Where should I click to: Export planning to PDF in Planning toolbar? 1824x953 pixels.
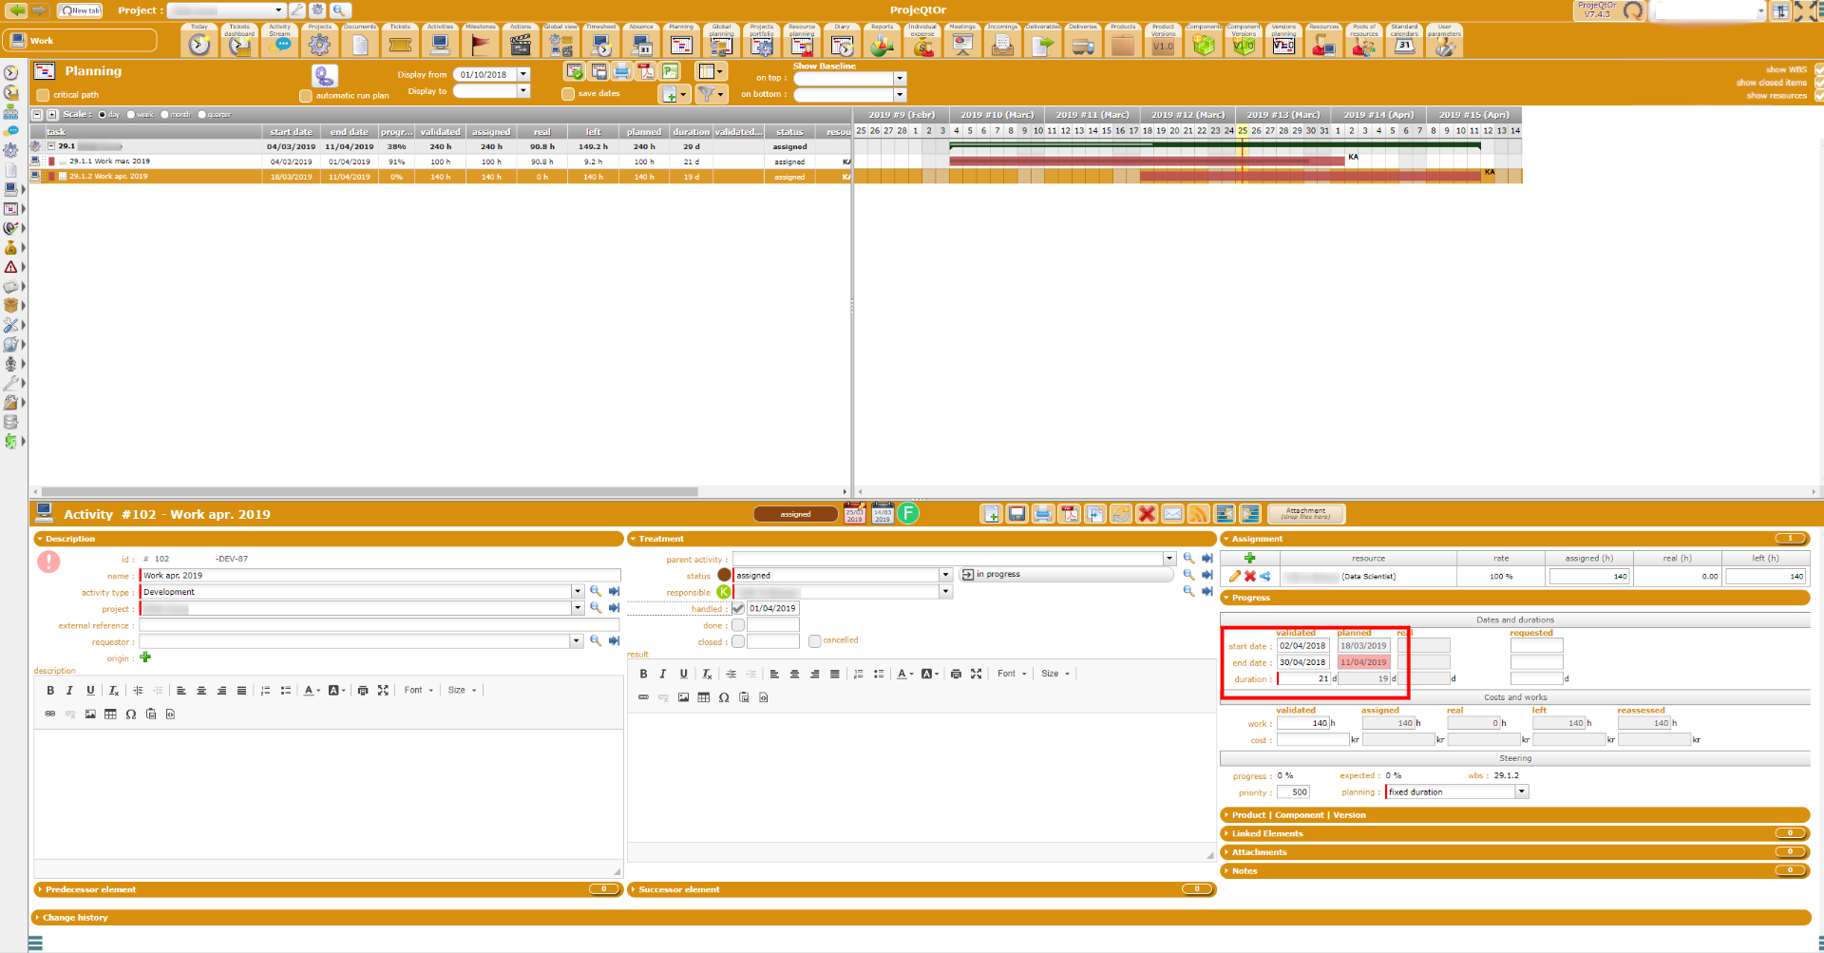(646, 71)
